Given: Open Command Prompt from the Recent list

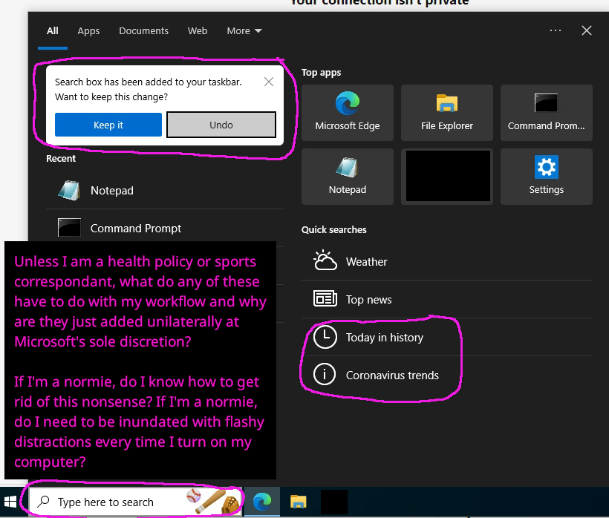Looking at the screenshot, I should 165,228.
